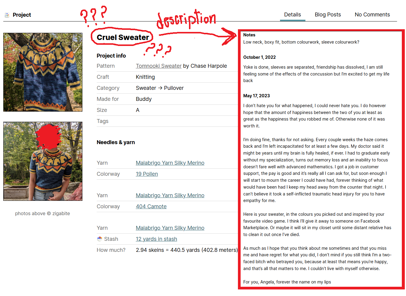Open the Details tab
This screenshot has width=406, height=296.
click(292, 15)
